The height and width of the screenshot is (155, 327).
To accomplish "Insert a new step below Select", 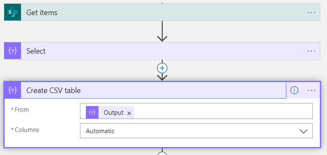I will click(x=162, y=68).
